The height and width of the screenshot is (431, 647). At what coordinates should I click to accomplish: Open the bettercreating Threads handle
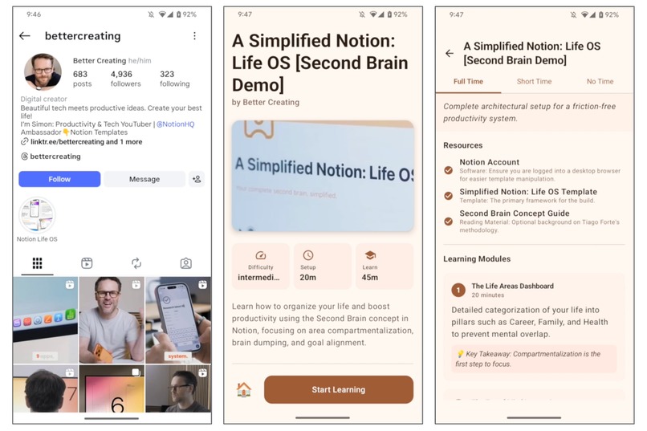(x=51, y=157)
